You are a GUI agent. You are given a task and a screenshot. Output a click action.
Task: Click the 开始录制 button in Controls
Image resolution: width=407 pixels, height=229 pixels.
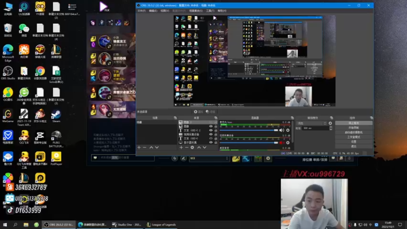(354, 128)
